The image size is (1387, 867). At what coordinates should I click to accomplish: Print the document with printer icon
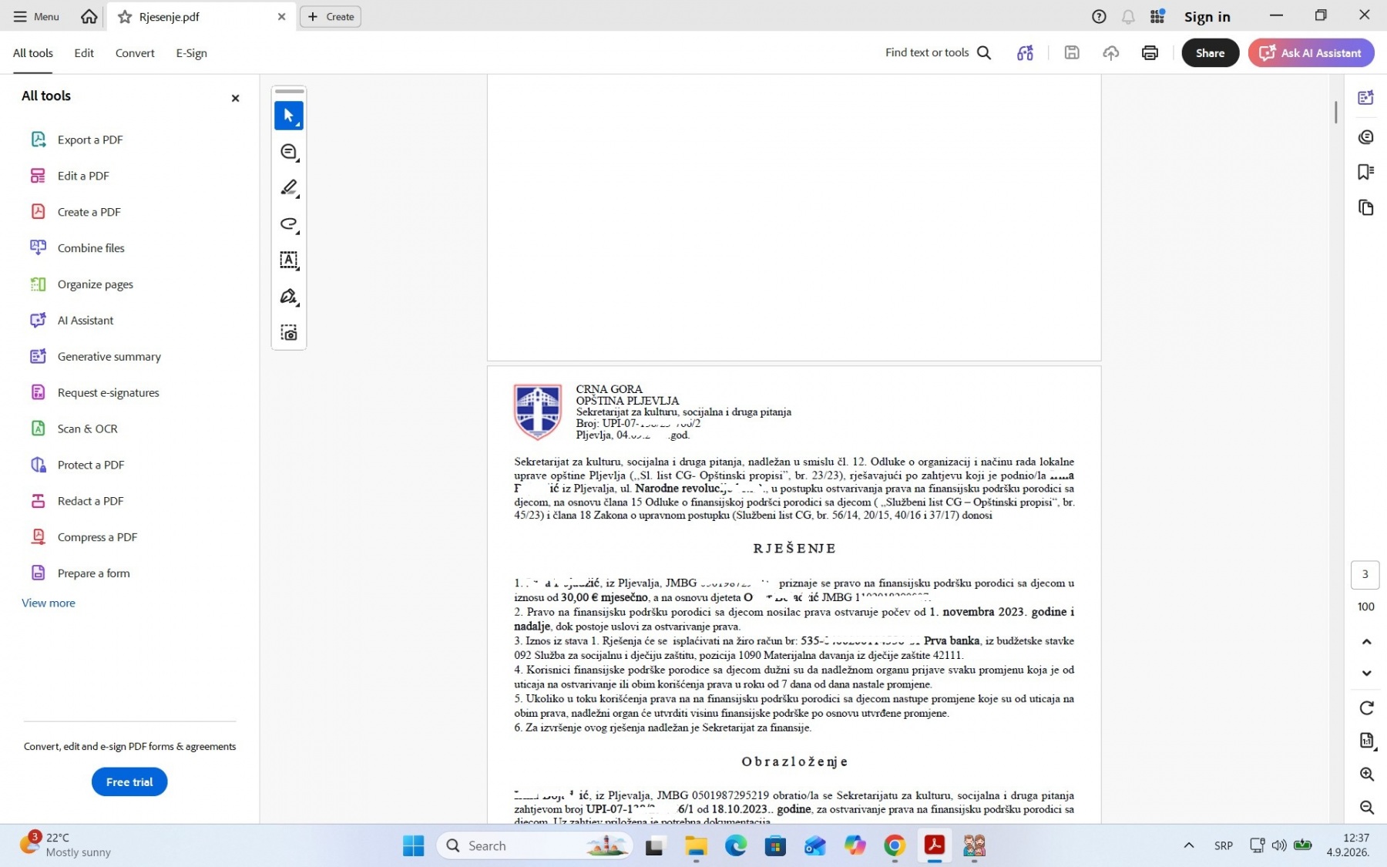click(x=1150, y=52)
